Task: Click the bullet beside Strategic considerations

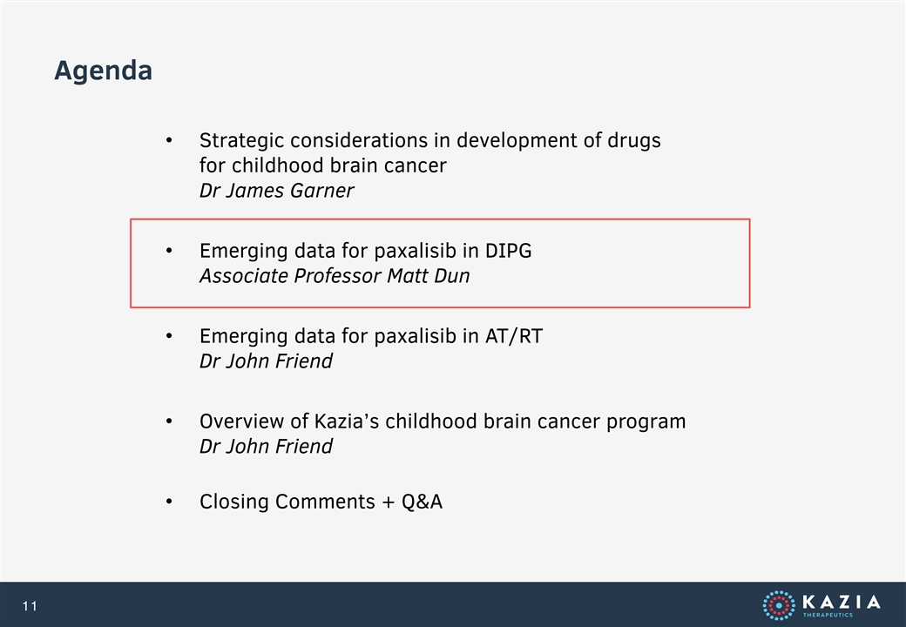Action: [169, 140]
